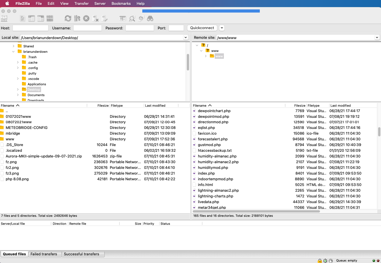Screen dimensions: 381x263
Task: Click the info.html file icon
Action: pos(194,185)
